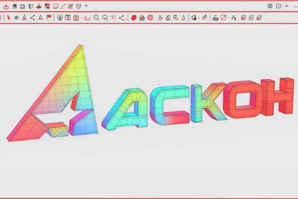The height and width of the screenshot is (199, 298).
Task: Click the sectioned cylinder icon
Action: tap(168, 18)
